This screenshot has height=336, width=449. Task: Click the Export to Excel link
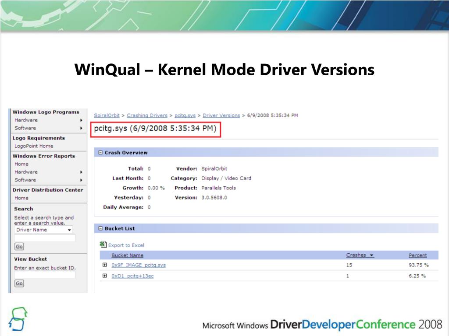pos(126,245)
